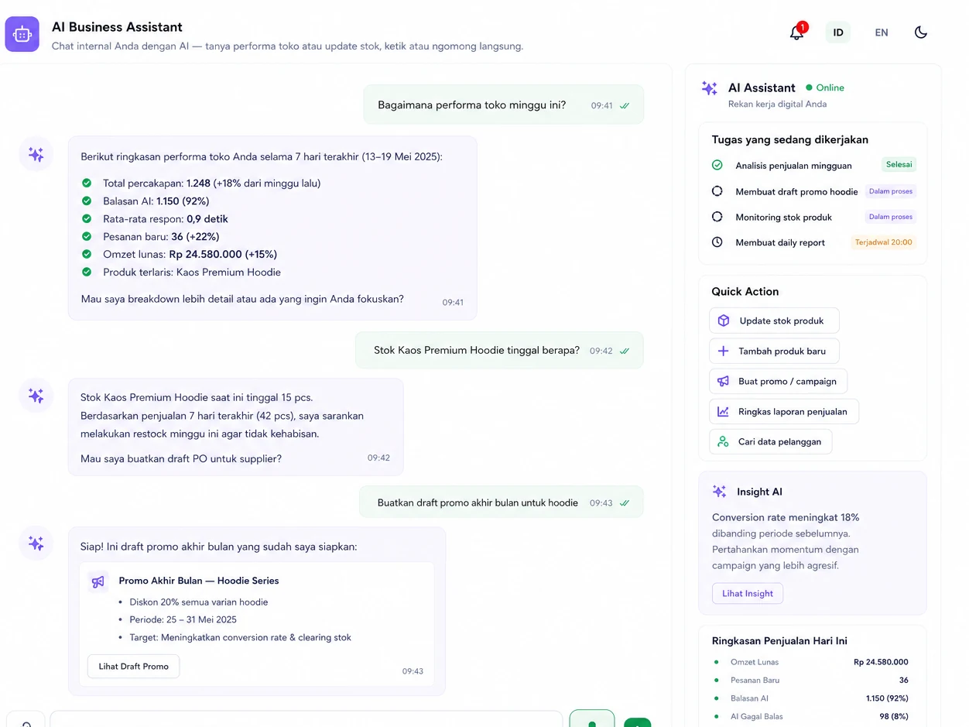The width and height of the screenshot is (969, 727).
Task: Toggle dark mode with the moon icon
Action: pyautogui.click(x=920, y=33)
